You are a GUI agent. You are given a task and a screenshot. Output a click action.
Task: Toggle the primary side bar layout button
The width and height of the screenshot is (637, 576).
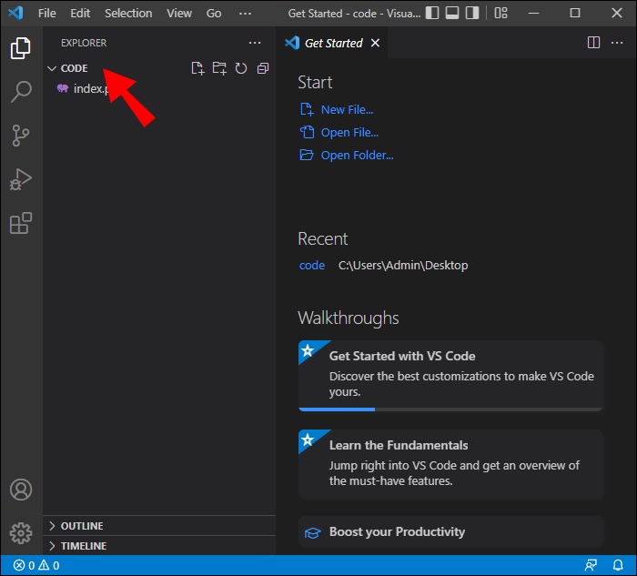point(432,14)
